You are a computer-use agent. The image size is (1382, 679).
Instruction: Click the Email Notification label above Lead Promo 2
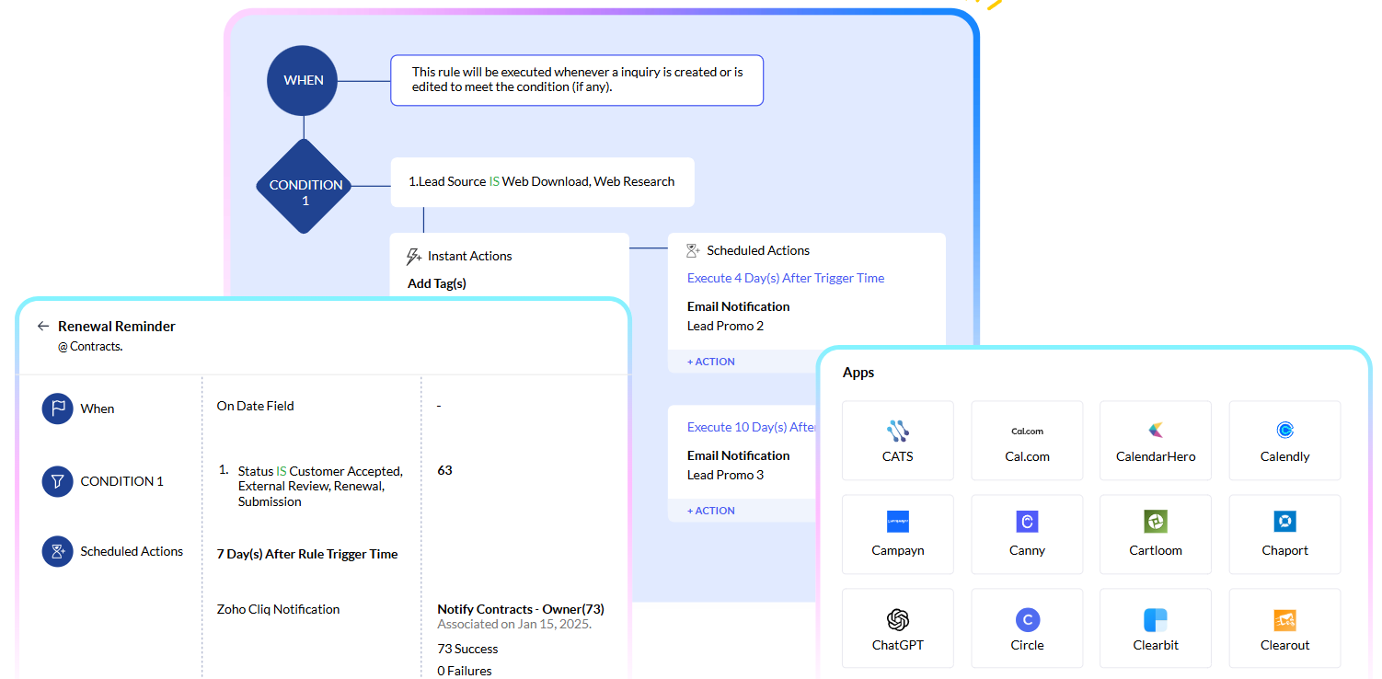pos(739,306)
